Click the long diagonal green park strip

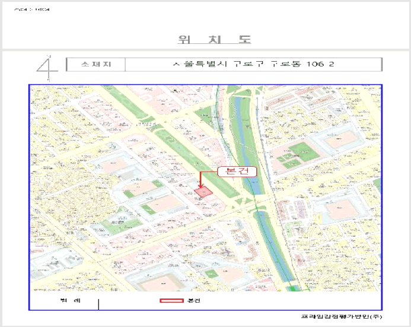[x=195, y=163]
